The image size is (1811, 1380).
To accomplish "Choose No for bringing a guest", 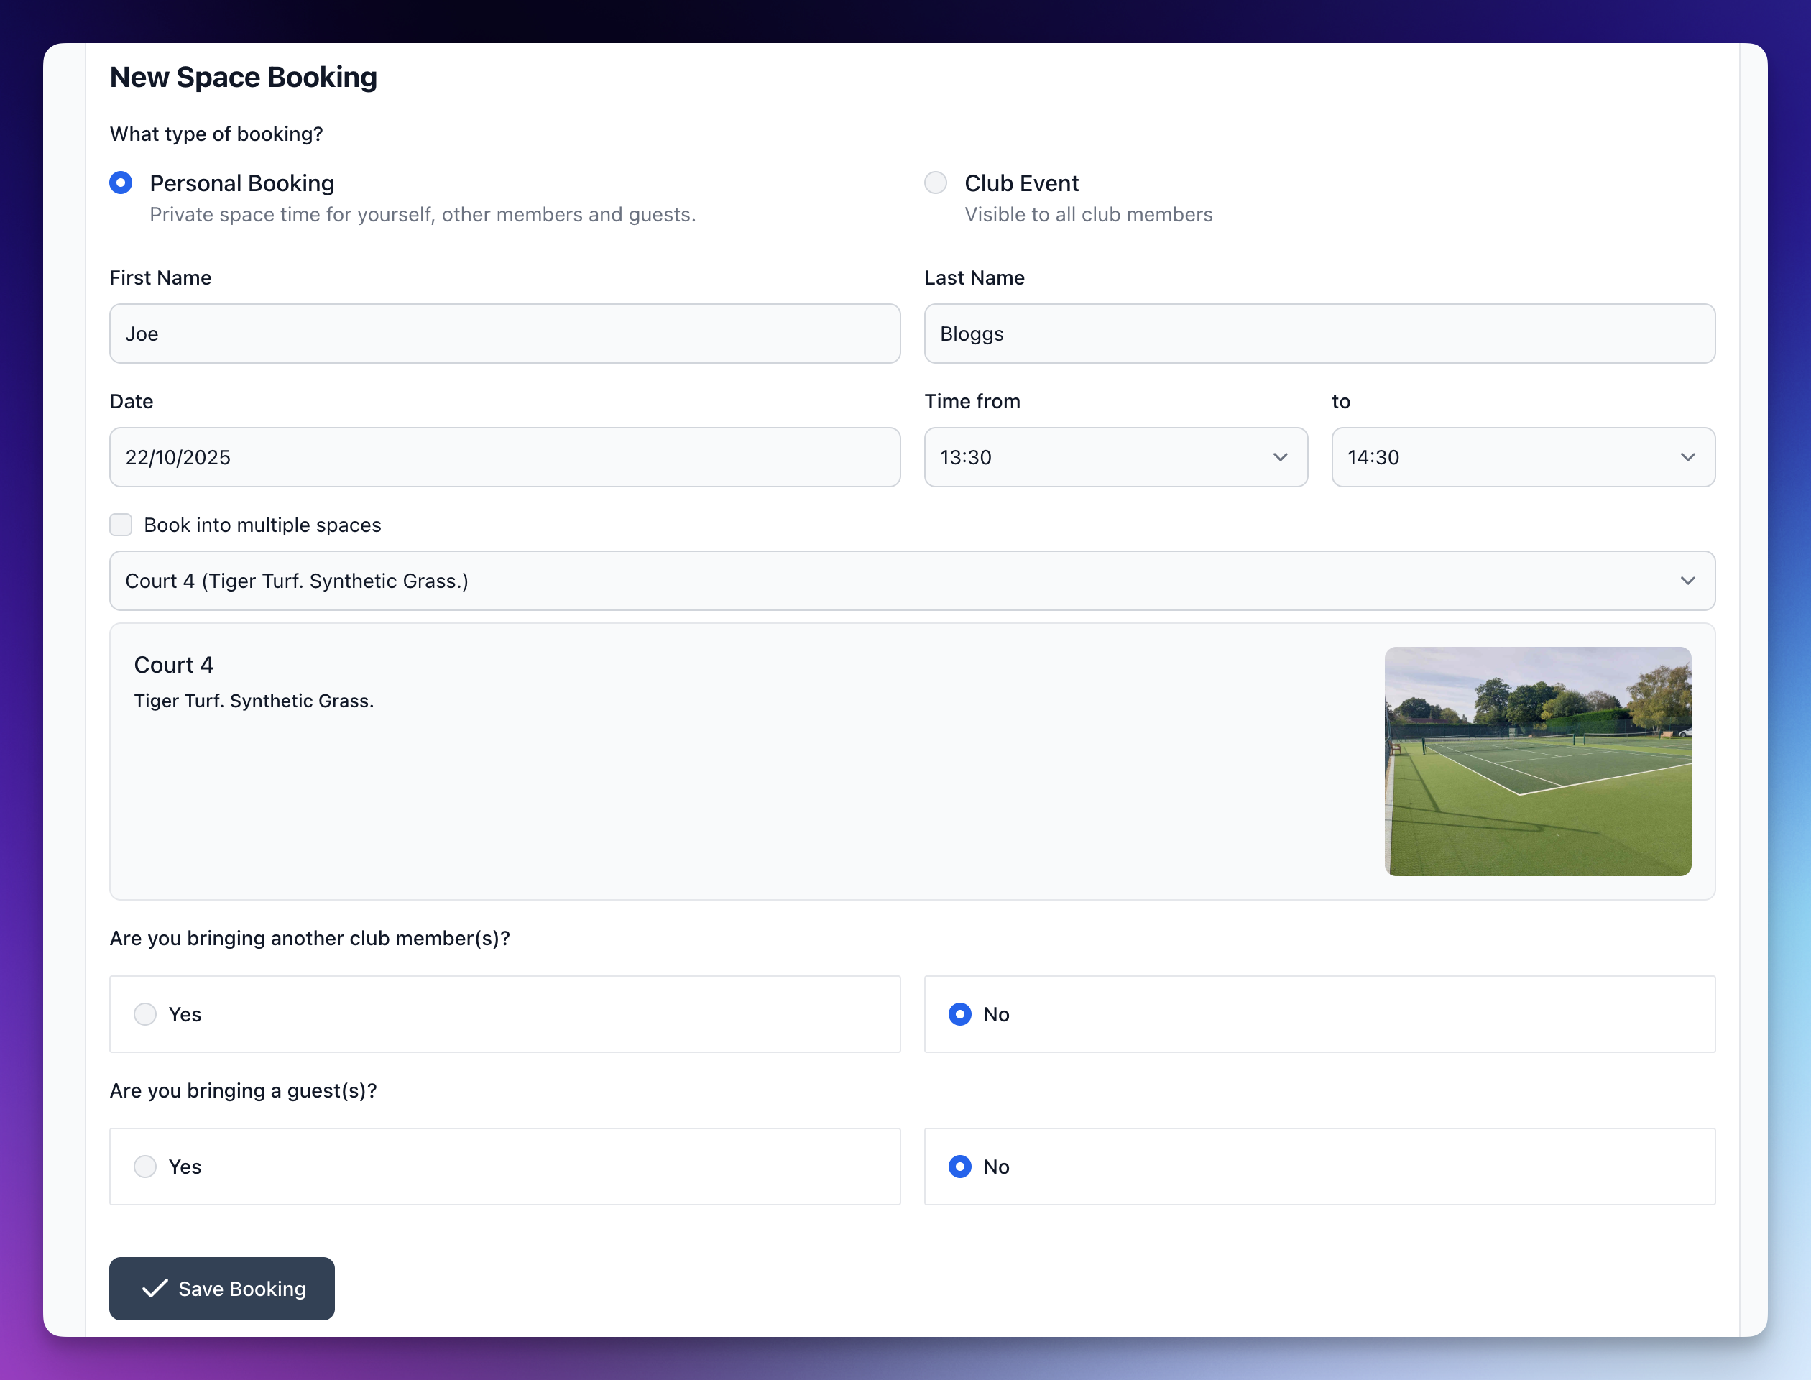I will [959, 1167].
